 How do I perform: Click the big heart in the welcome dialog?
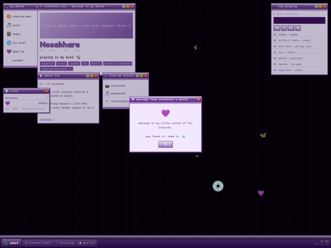(165, 113)
